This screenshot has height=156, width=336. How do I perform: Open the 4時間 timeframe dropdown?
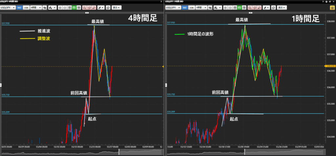point(36,8)
